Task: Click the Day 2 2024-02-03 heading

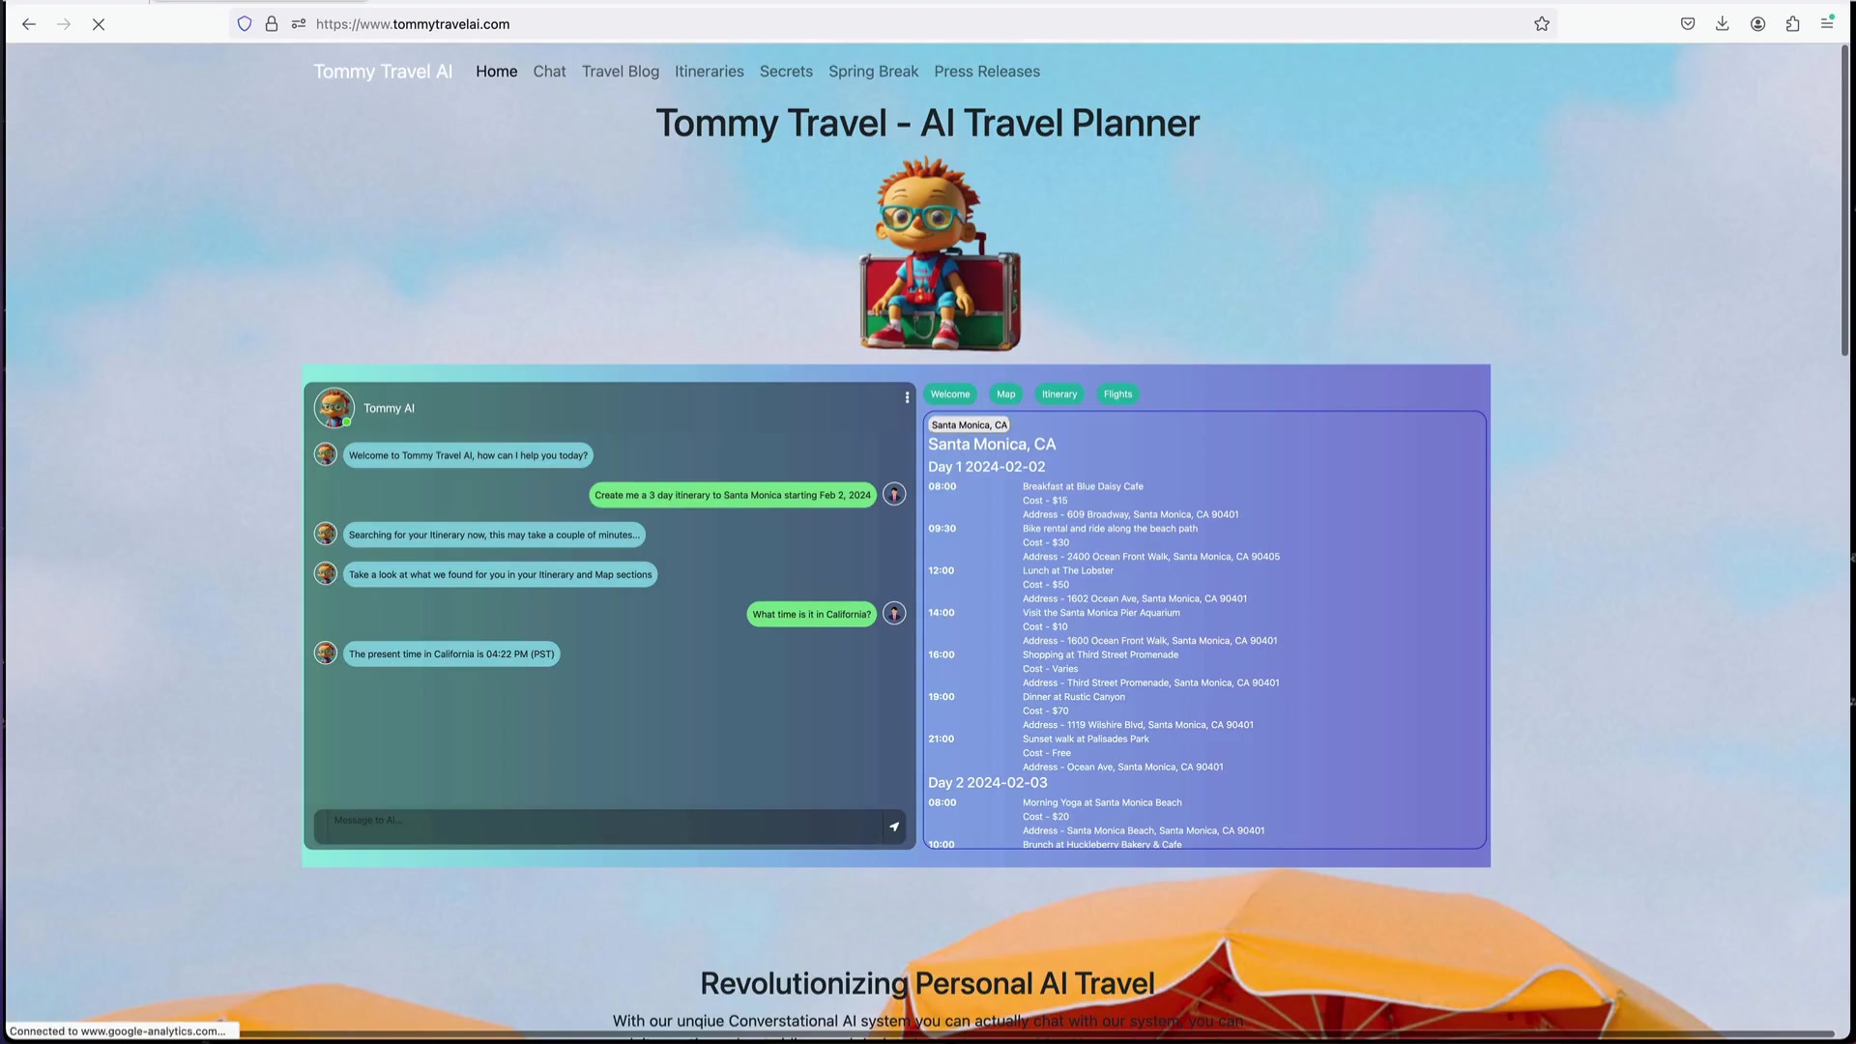Action: click(987, 783)
